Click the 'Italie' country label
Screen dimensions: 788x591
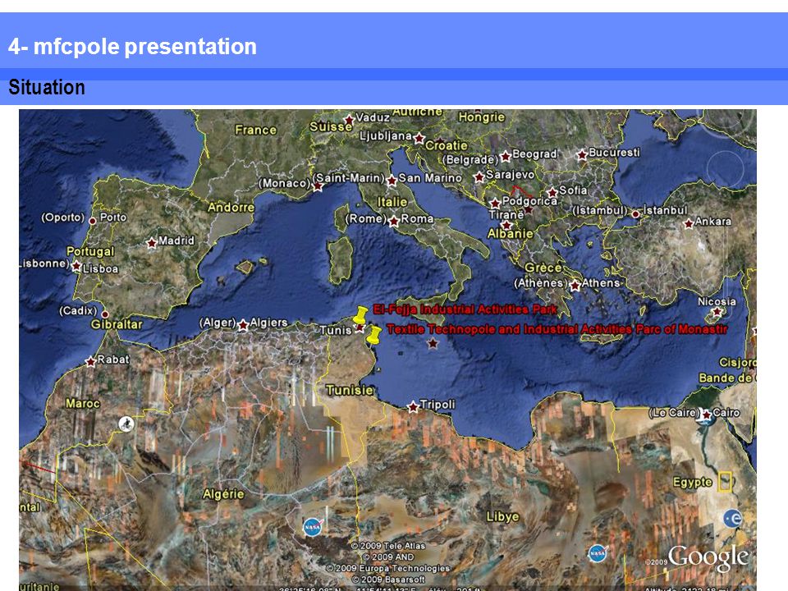point(392,202)
